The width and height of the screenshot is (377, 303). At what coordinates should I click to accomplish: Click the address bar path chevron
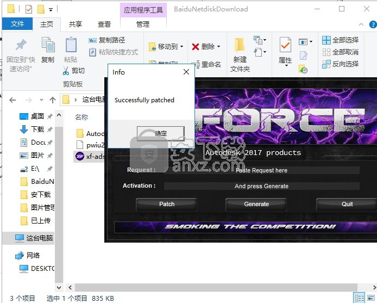tap(76, 100)
